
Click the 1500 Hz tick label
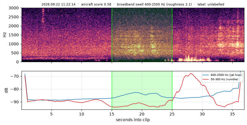pos(14,35)
